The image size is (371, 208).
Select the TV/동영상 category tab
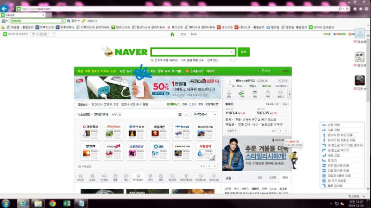pyautogui.click(x=138, y=178)
